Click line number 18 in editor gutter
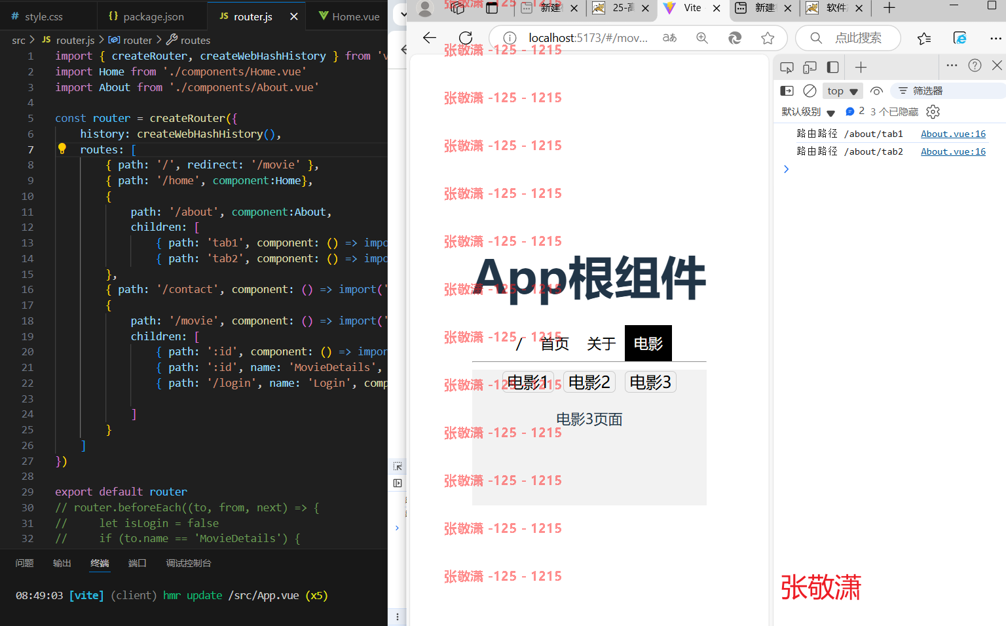The image size is (1006, 626). click(x=28, y=321)
